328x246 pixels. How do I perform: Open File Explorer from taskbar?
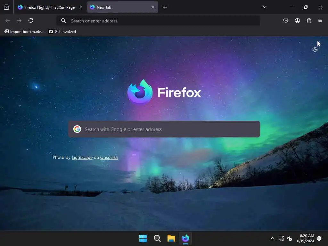pos(171,238)
